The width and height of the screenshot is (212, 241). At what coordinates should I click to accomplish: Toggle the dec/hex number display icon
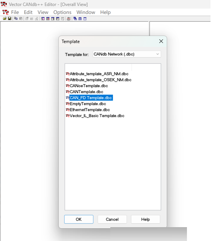pos(69,19)
